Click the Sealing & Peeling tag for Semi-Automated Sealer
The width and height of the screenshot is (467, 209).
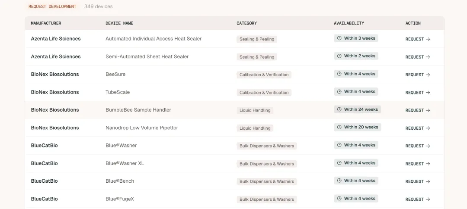click(257, 57)
